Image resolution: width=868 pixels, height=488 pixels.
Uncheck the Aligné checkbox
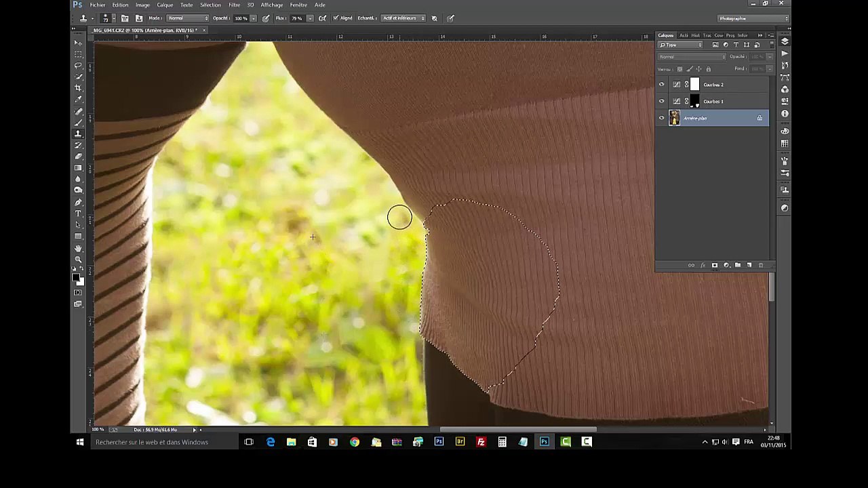coord(336,18)
